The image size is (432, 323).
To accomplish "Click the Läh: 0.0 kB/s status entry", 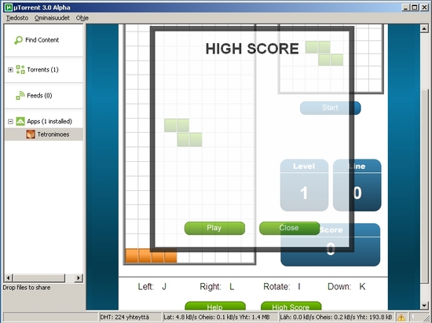I will pyautogui.click(x=337, y=317).
